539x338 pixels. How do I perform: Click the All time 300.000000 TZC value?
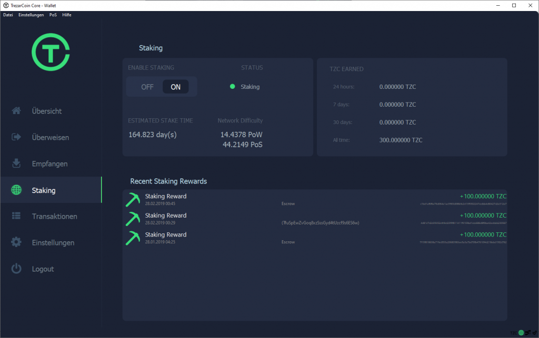pyautogui.click(x=401, y=140)
